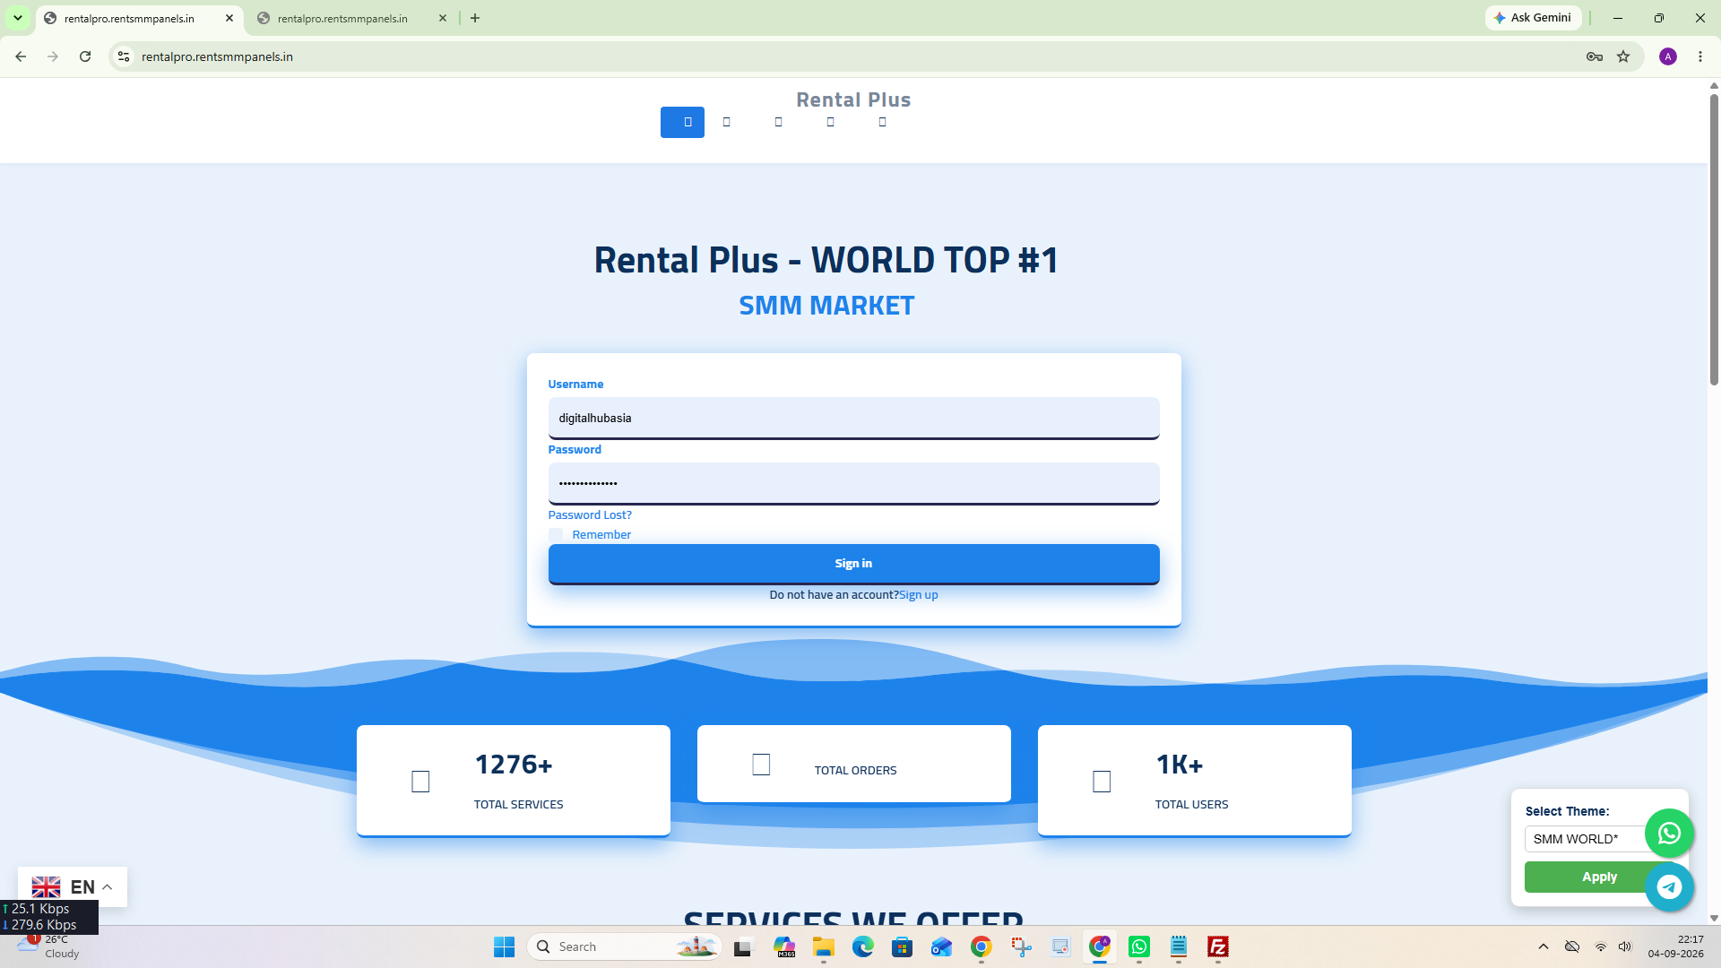1721x968 pixels.
Task: Select the first rentalpro.rentsmmpanels.in tab
Action: (x=129, y=18)
